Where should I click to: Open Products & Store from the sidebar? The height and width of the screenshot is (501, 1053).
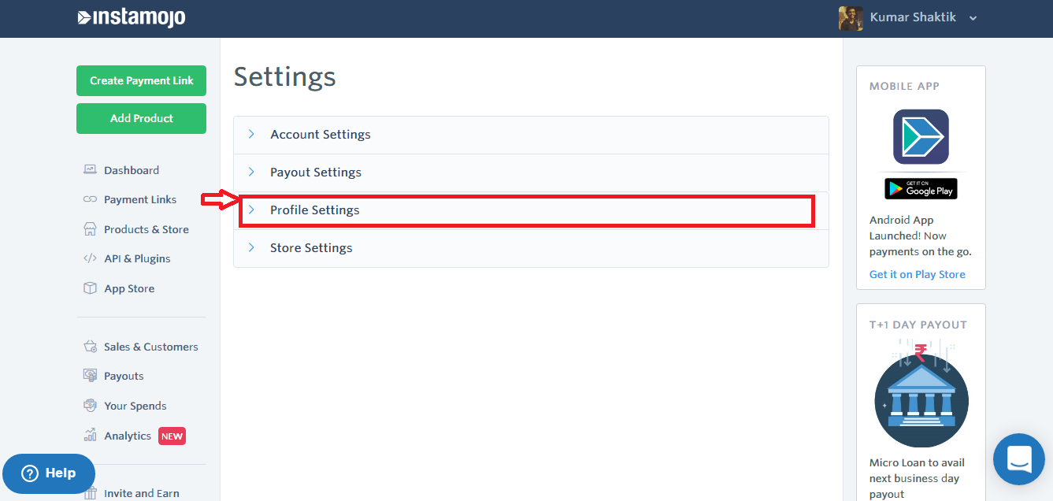coord(146,229)
